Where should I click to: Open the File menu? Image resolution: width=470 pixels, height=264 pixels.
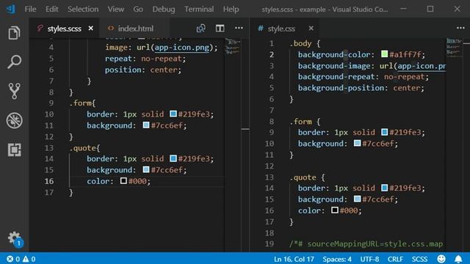click(30, 10)
